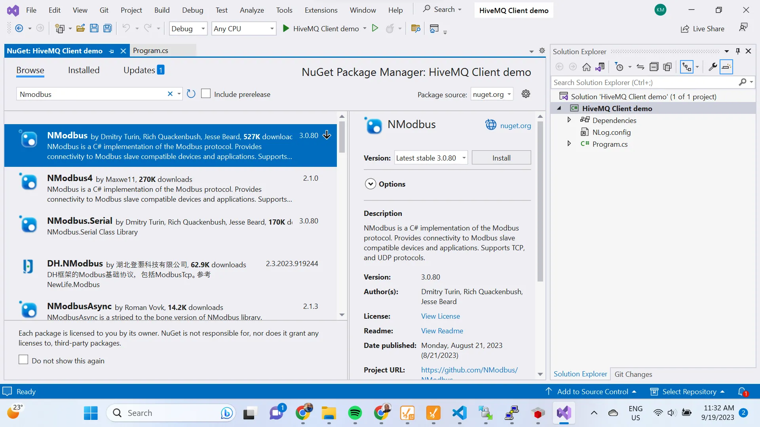
Task: Click Show All Files icon in Solution Explorer
Action: [667, 67]
